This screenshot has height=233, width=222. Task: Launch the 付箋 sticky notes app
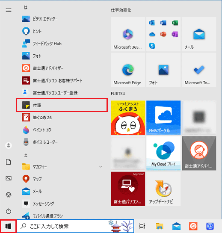[x=62, y=105]
